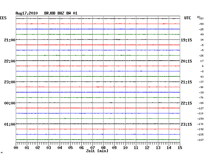Screen dimensions: 205x156
Task: Select minute tick label 09 on axis
Action: (x=114, y=148)
